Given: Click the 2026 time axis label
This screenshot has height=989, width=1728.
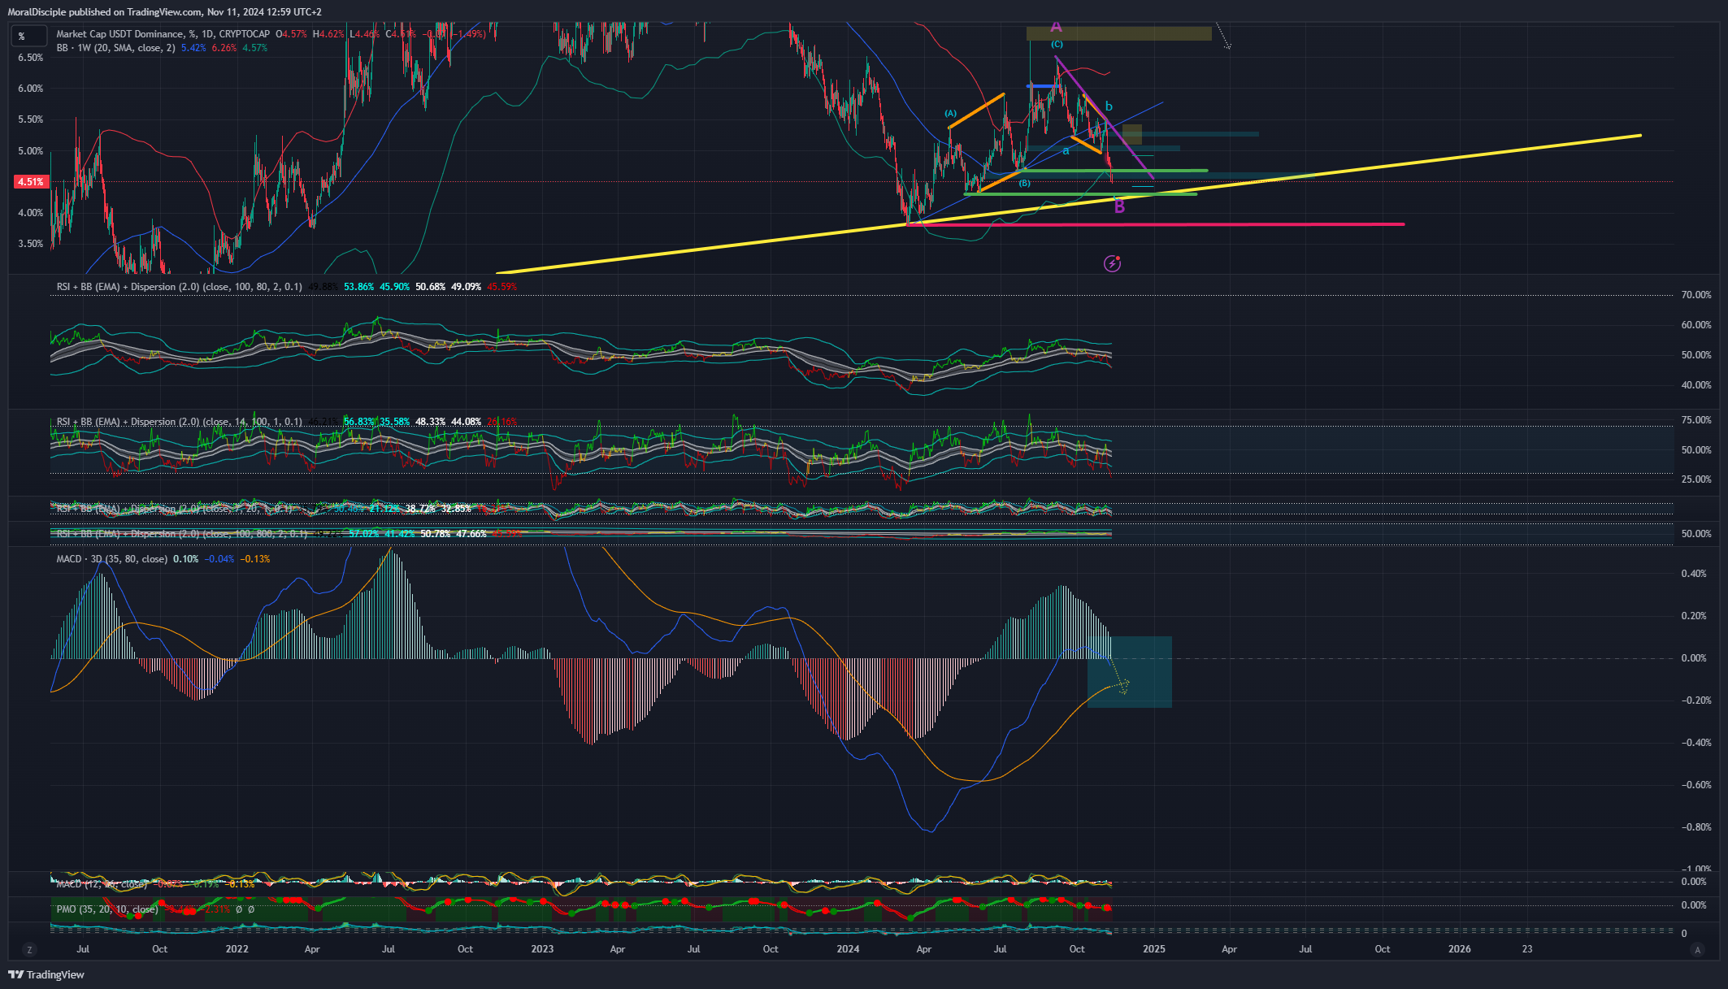Looking at the screenshot, I should (1459, 949).
